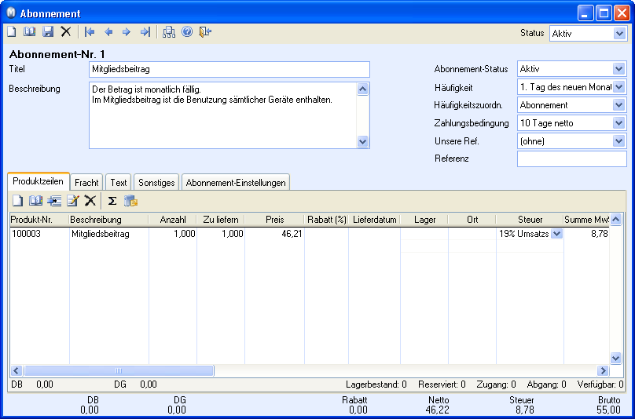The image size is (635, 419).
Task: Click the insert line icon in product toolbar
Action: click(54, 201)
